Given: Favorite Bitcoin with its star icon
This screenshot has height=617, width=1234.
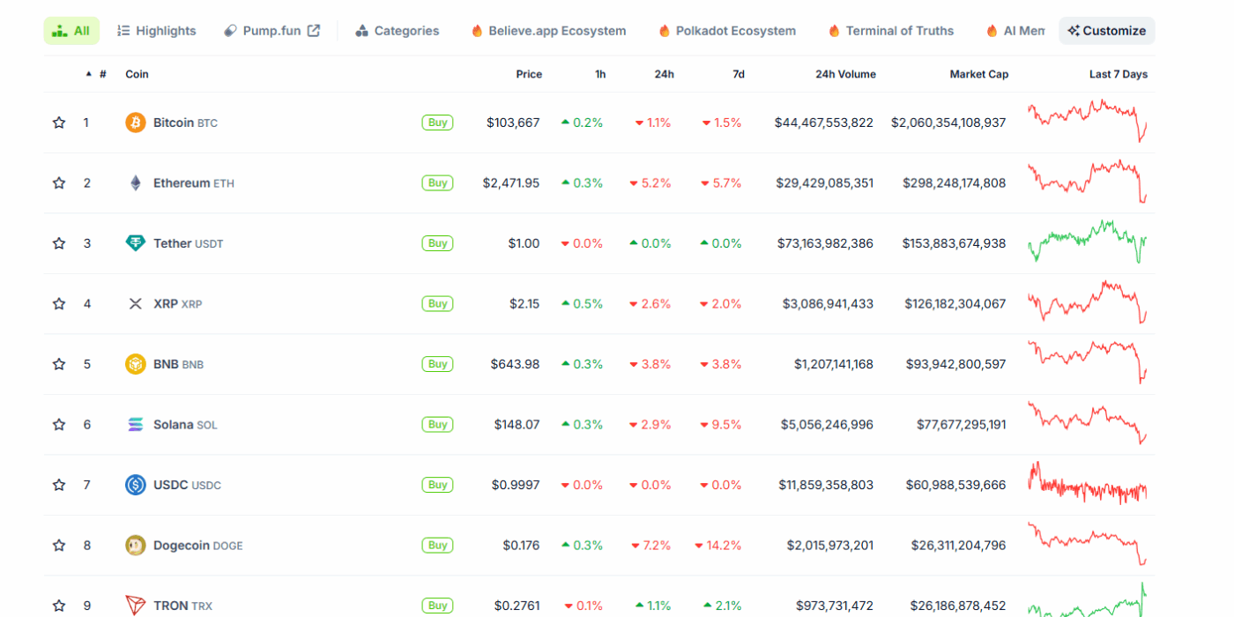Looking at the screenshot, I should click(x=59, y=123).
